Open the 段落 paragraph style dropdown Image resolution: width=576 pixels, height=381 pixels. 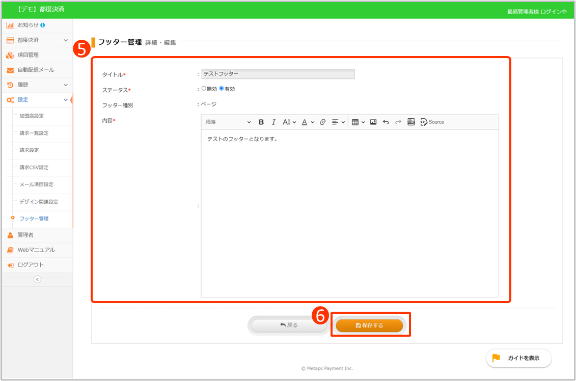[228, 122]
